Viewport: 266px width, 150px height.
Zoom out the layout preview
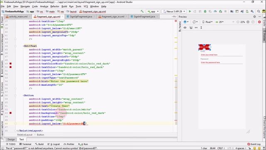(238, 22)
